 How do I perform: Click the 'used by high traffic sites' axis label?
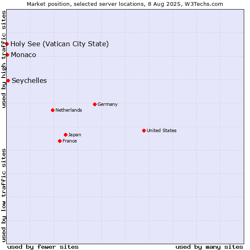4,59
